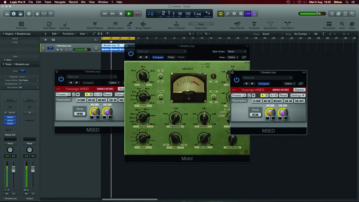Toggle the Molot plugin power button
This screenshot has width=359, height=202.
point(131,54)
